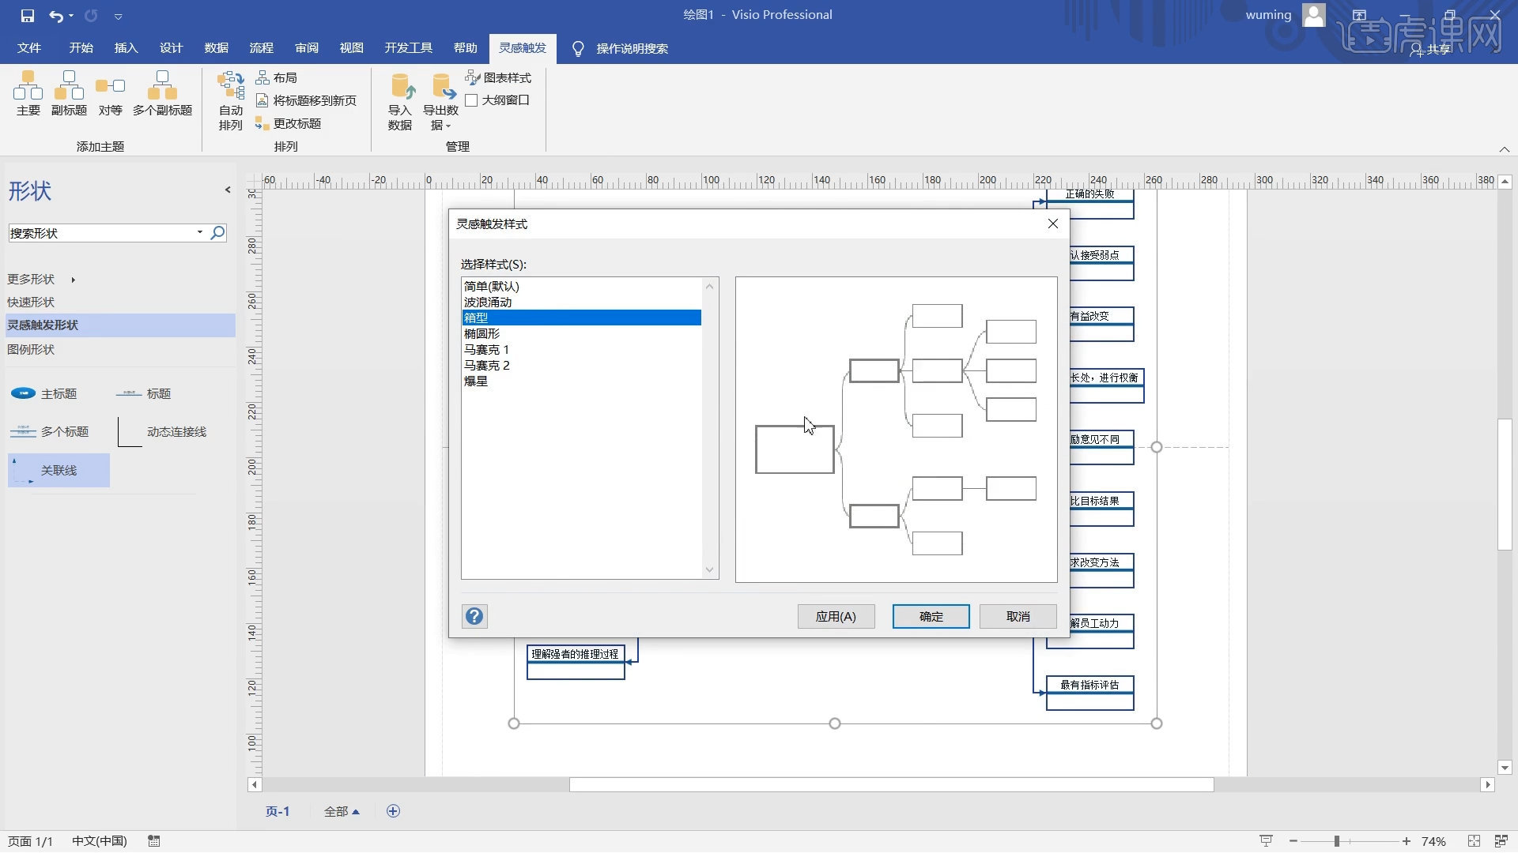Select the 对等 peer topic icon

point(110,93)
